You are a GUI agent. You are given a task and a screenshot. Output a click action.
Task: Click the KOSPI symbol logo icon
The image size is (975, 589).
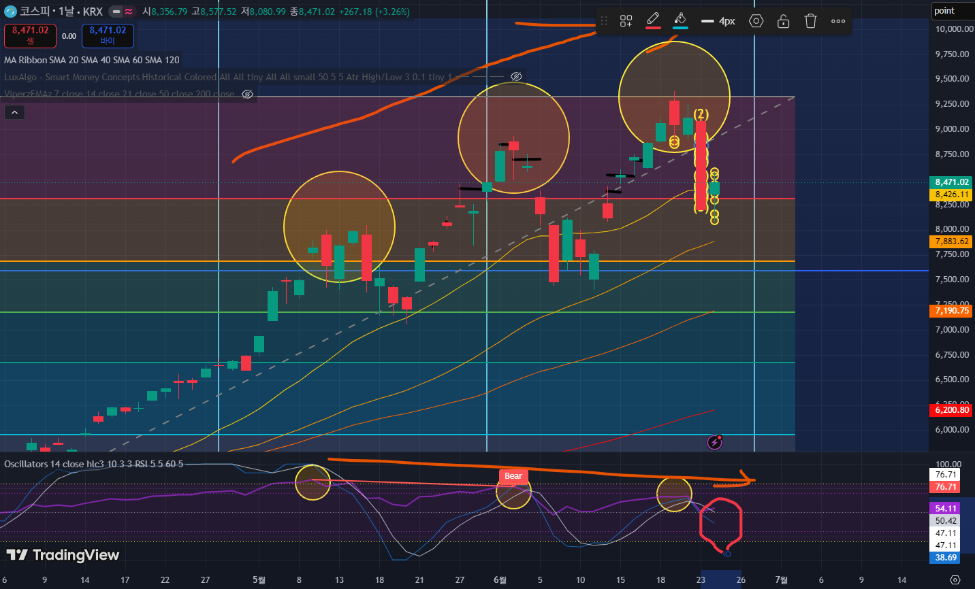point(10,11)
